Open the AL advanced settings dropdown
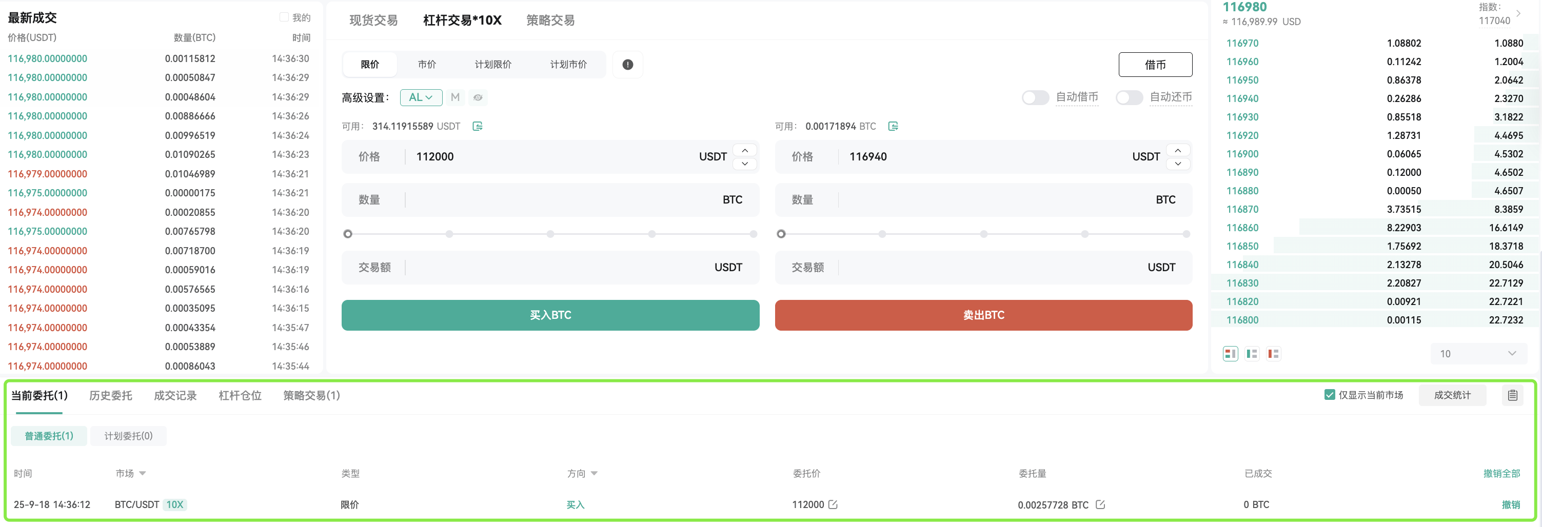This screenshot has width=1542, height=527. coord(421,97)
